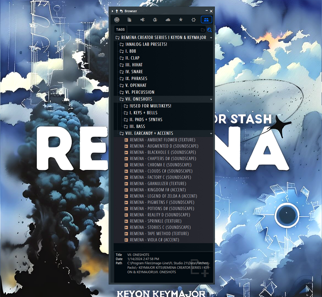Screen dimensions: 322x297
Task: Collapse the VII. ONESHOTS folder arrow
Action: (211, 99)
